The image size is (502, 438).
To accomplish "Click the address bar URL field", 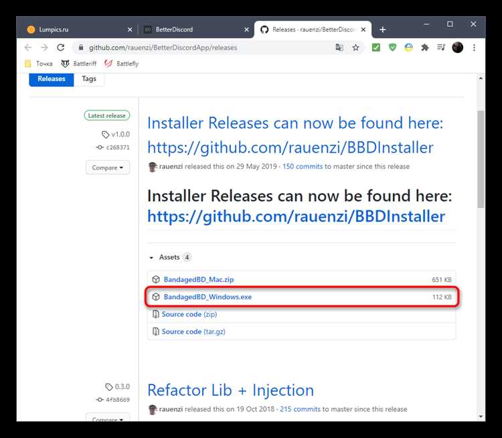I will [x=205, y=48].
